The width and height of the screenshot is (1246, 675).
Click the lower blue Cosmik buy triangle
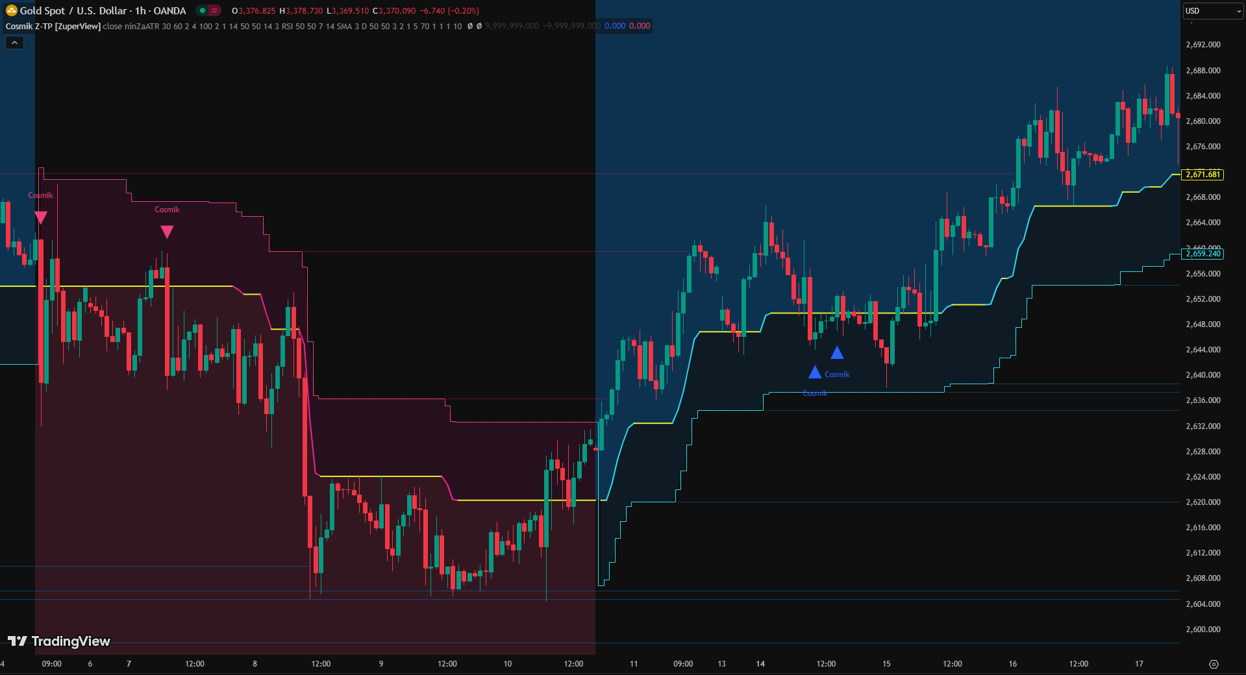[x=815, y=373]
